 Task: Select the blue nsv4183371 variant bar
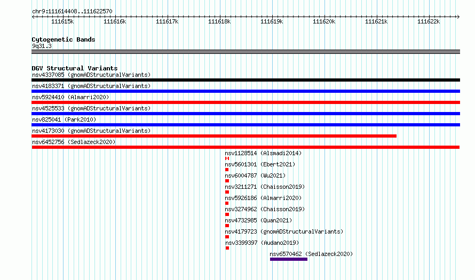pyautogui.click(x=246, y=91)
